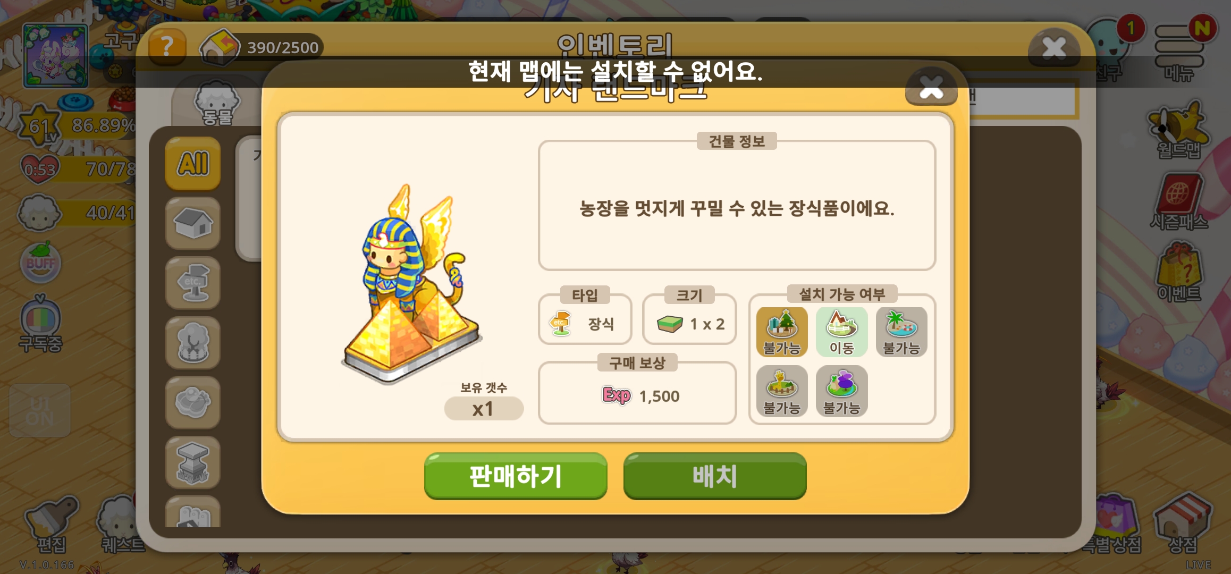Click the 배치 place button

715,476
